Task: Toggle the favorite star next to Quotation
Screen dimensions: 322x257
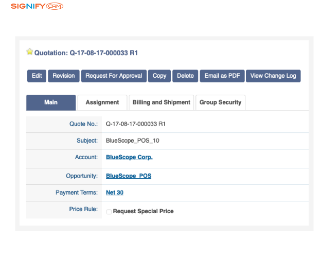Action: click(29, 52)
